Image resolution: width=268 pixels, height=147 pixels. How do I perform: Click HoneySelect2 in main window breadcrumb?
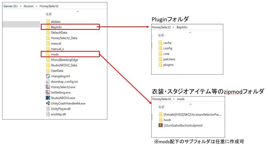click(49, 6)
